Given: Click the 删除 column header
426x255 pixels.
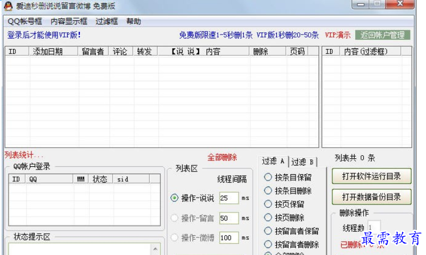Looking at the screenshot, I should (x=267, y=51).
